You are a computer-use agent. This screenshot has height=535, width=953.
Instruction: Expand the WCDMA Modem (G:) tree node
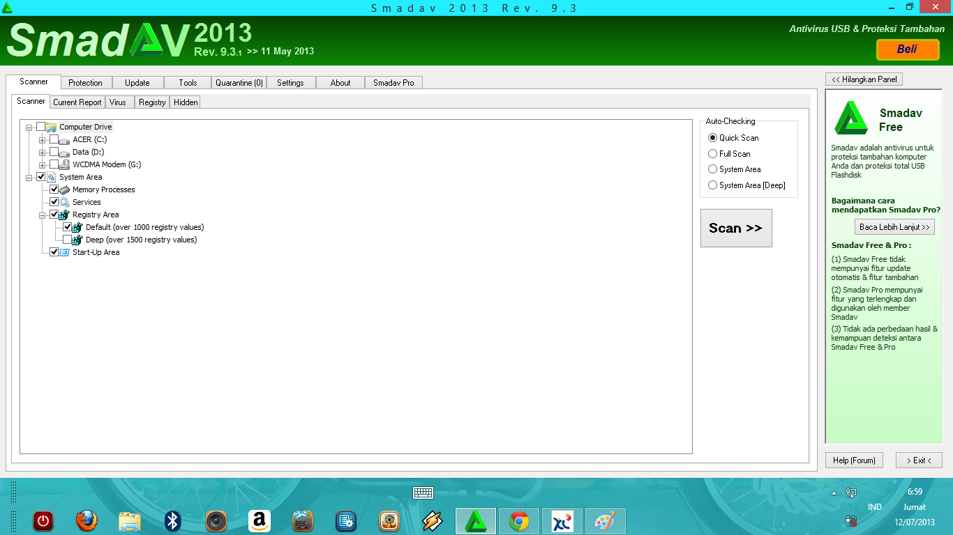(x=42, y=164)
